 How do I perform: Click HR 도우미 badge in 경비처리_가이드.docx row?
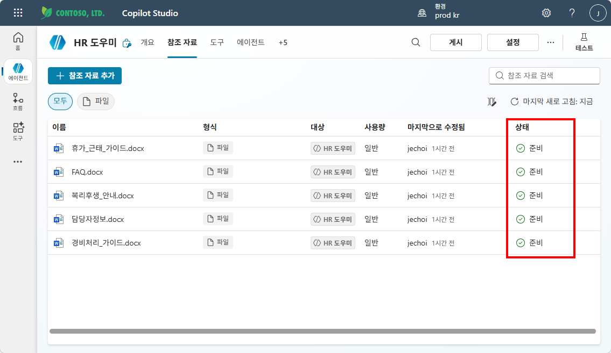(333, 243)
